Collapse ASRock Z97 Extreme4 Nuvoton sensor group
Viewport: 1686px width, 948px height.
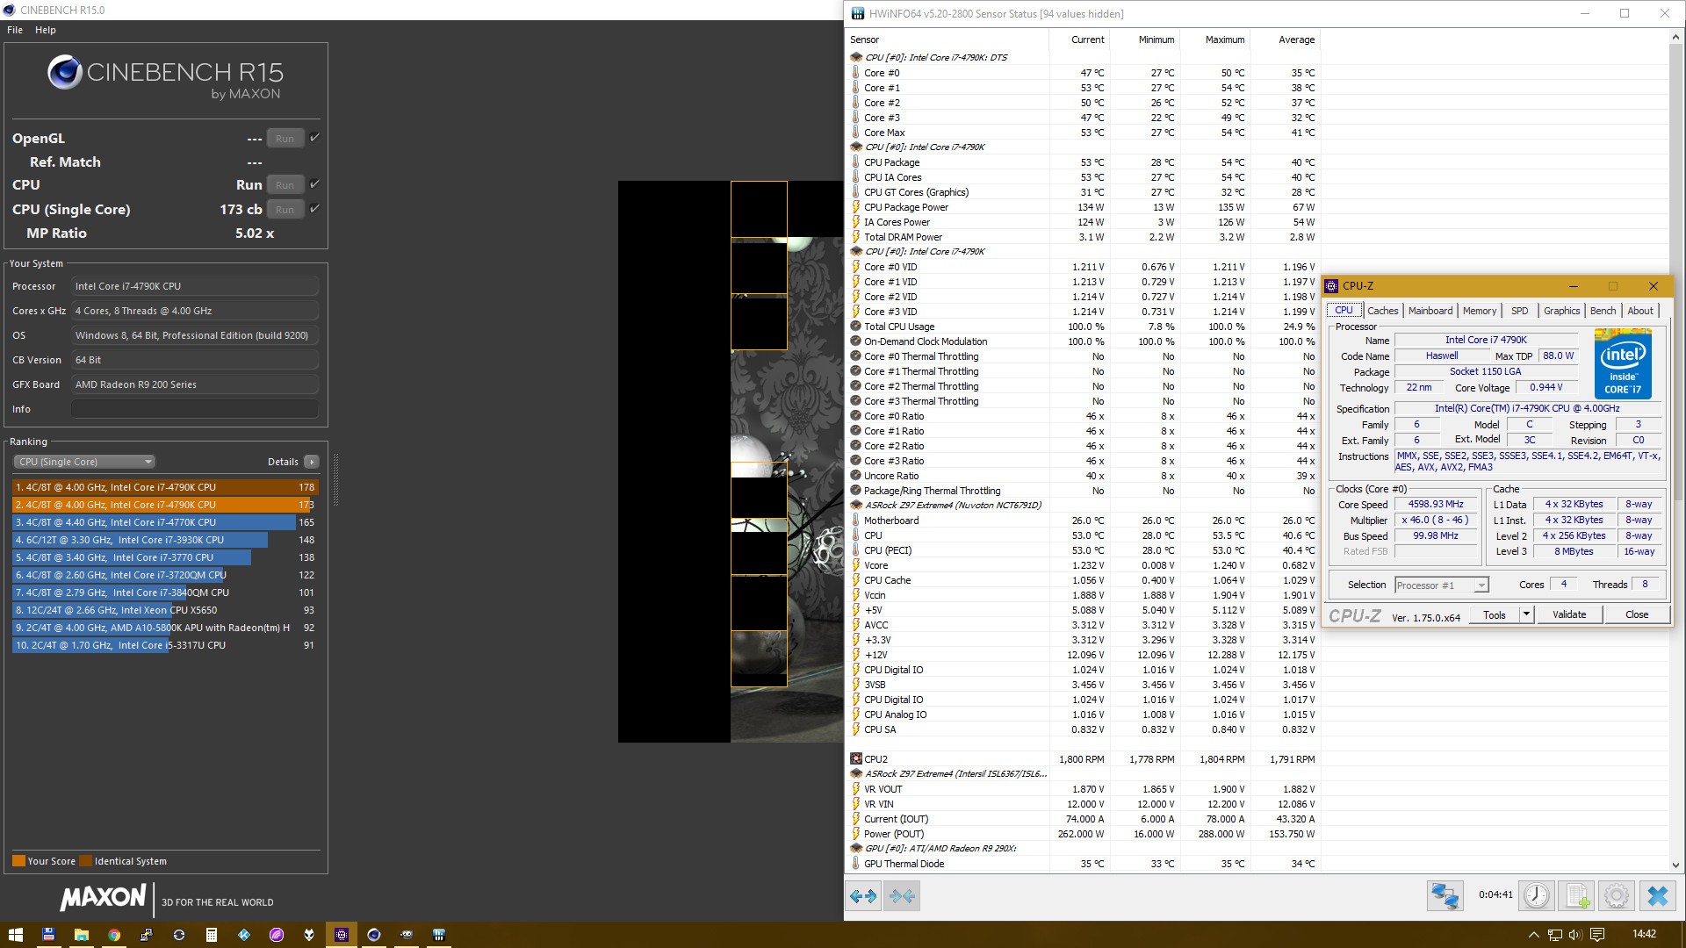856,506
